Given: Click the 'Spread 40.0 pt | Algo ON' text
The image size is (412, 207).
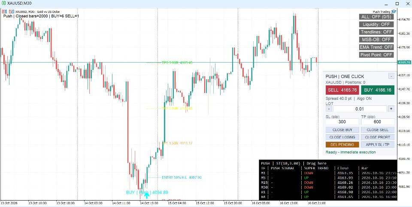Looking at the screenshot, I should coord(348,99).
